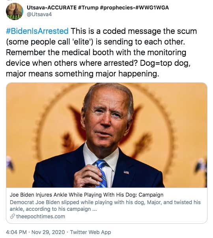213x238 pixels.
Task: Click the article description about dog Major
Action: coord(105,206)
